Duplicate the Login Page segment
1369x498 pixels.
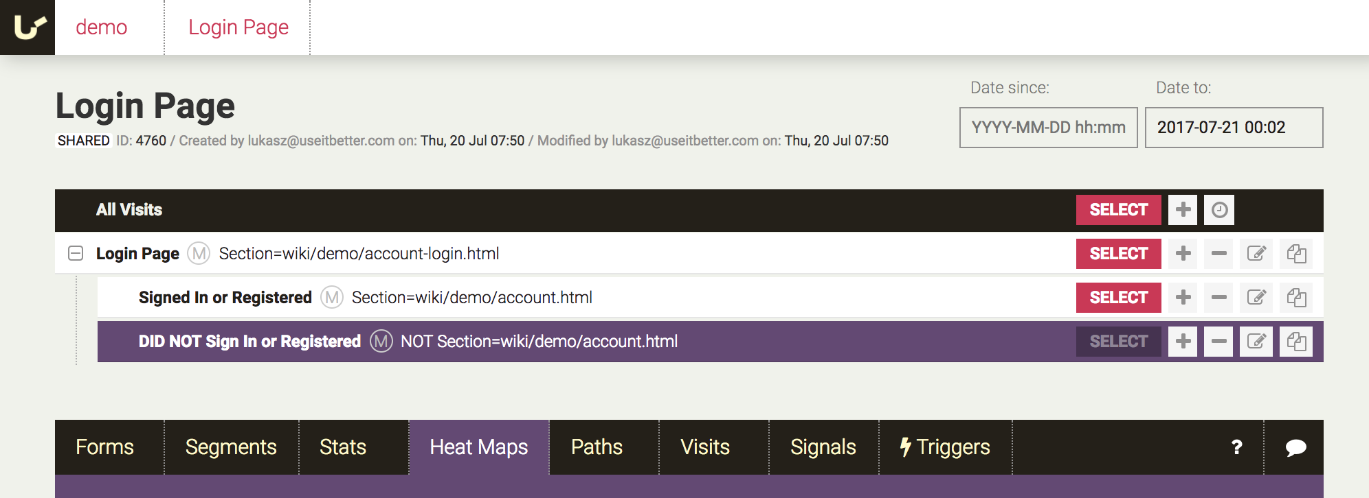[1296, 254]
